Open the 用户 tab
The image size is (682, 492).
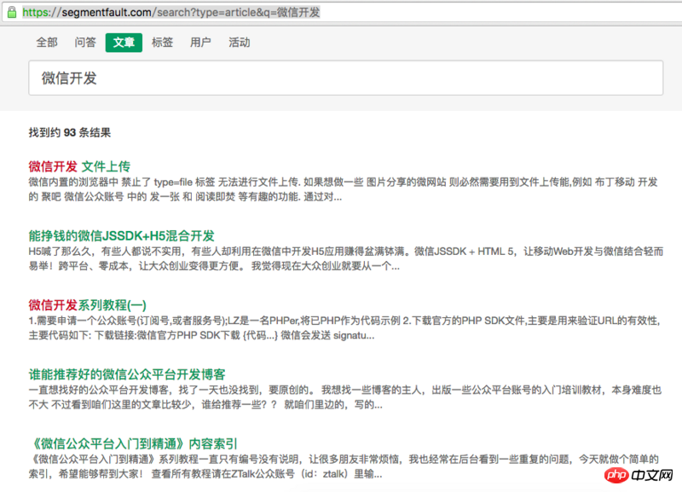click(x=200, y=43)
